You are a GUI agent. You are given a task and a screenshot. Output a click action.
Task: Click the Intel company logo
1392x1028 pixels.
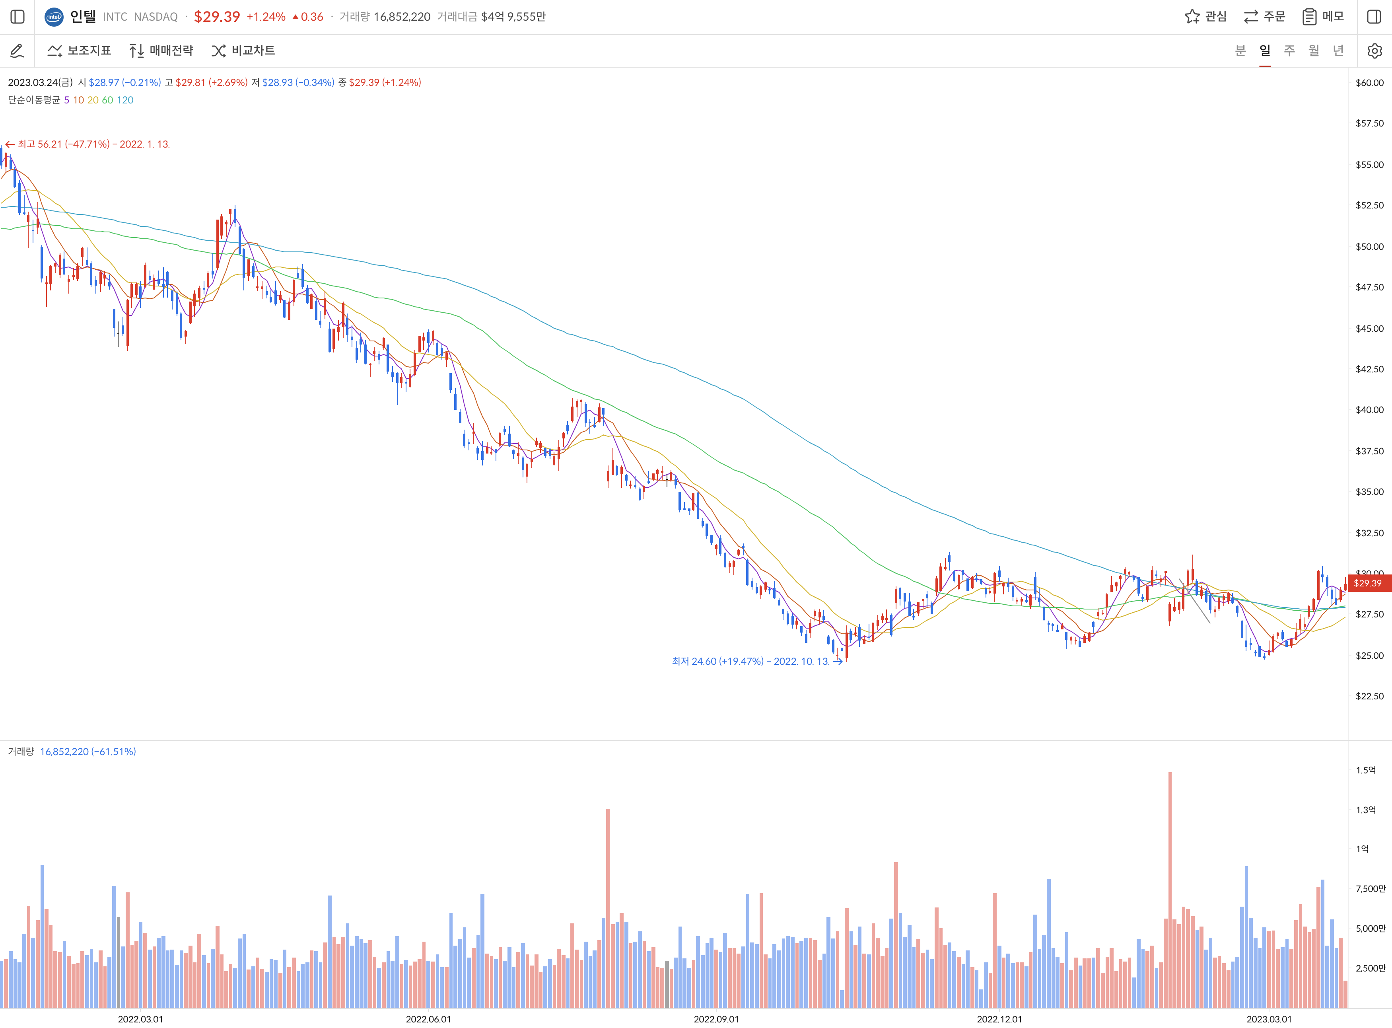(54, 17)
